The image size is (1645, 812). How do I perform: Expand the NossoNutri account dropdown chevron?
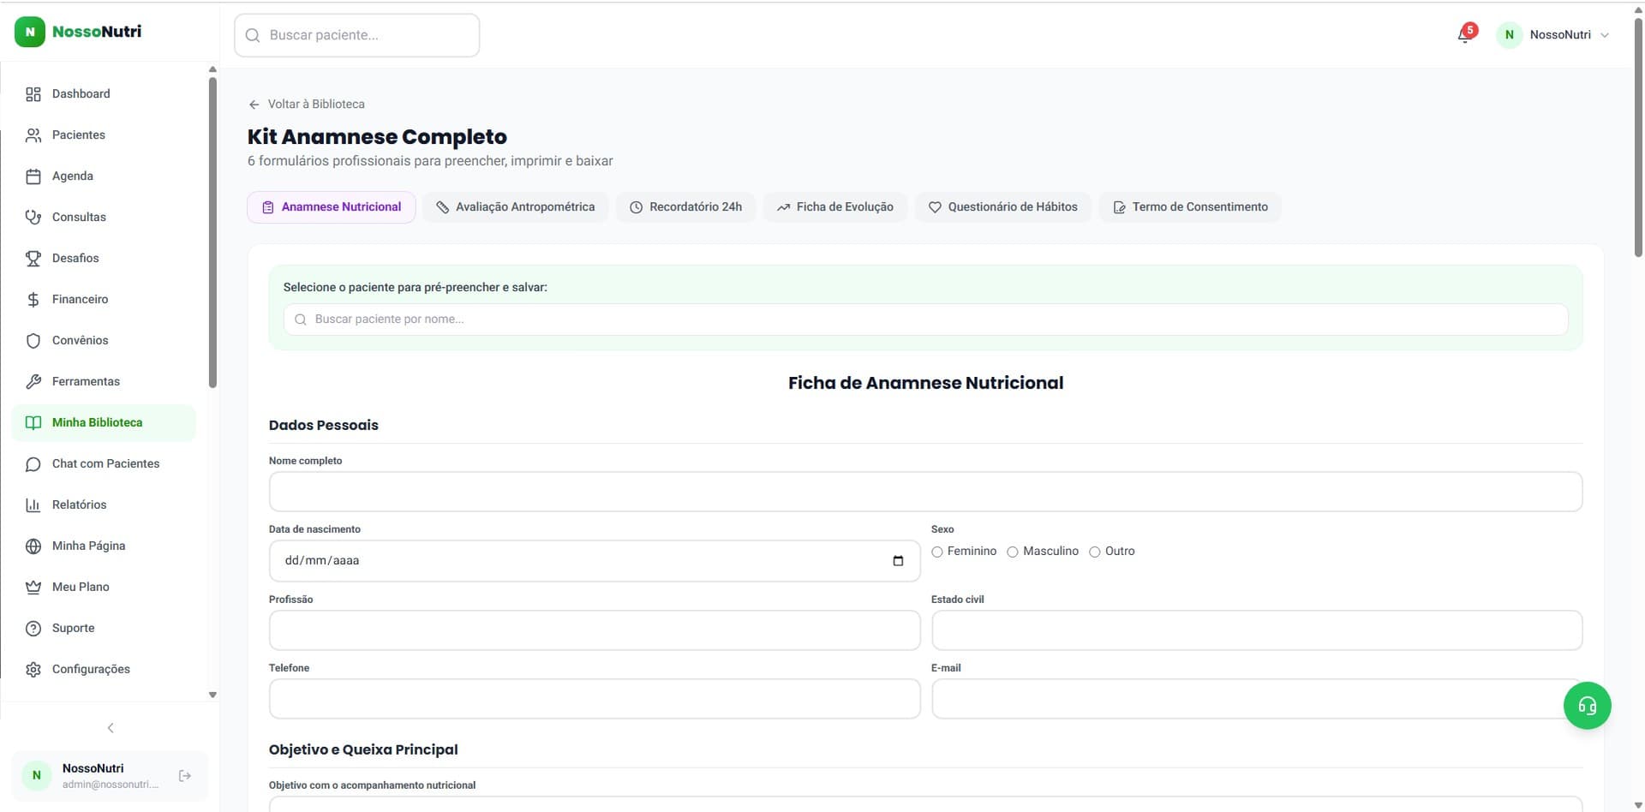[1605, 35]
